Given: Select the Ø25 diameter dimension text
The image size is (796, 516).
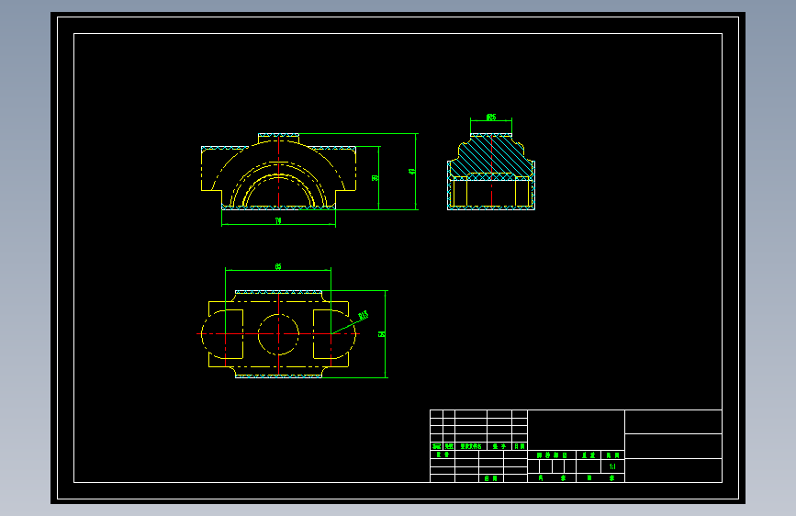Looking at the screenshot, I should click(x=491, y=117).
